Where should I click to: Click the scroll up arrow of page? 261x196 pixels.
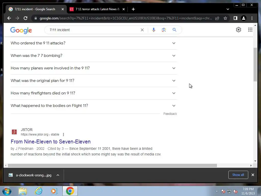255,25
